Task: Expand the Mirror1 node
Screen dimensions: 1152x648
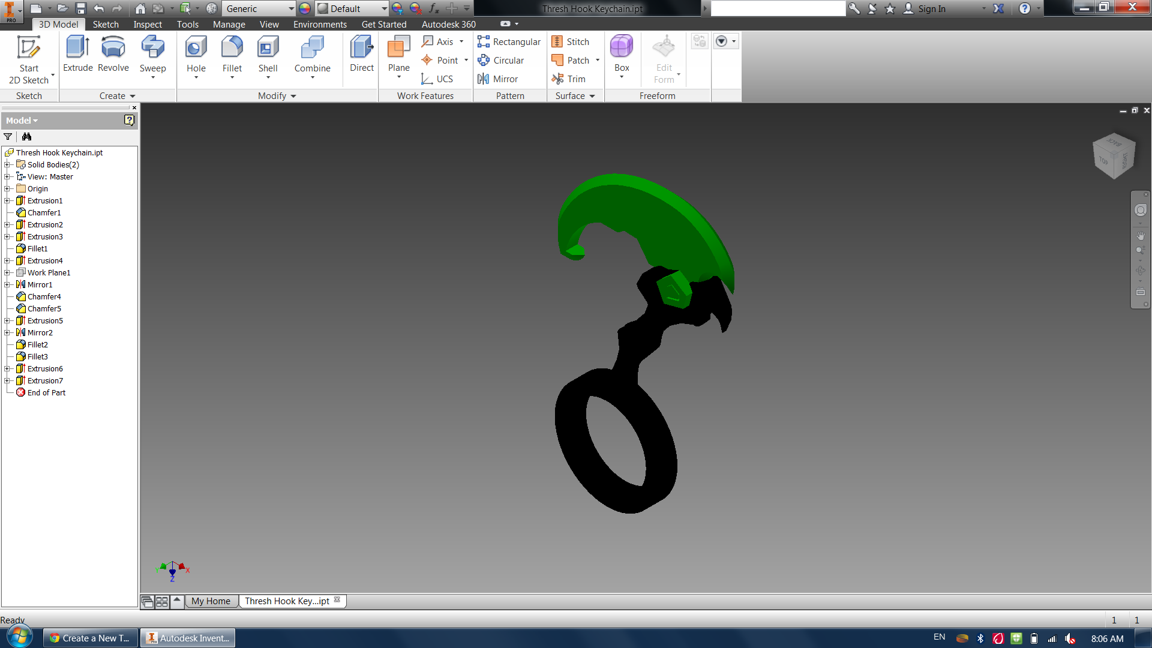Action: (x=7, y=284)
